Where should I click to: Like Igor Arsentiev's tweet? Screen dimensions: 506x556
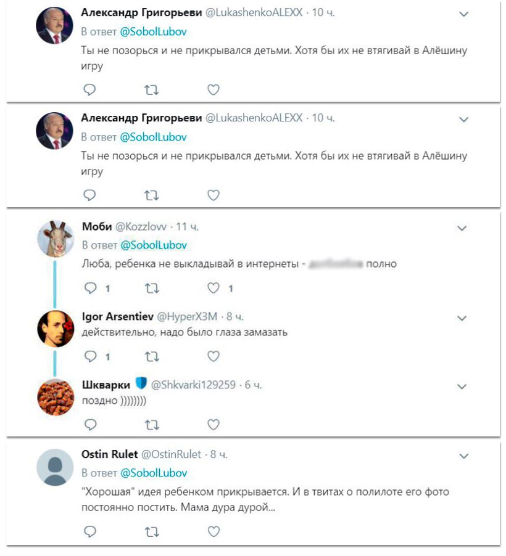click(x=213, y=356)
